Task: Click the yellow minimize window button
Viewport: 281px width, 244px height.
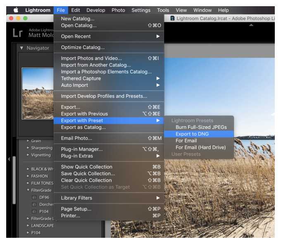Action: [18, 18]
